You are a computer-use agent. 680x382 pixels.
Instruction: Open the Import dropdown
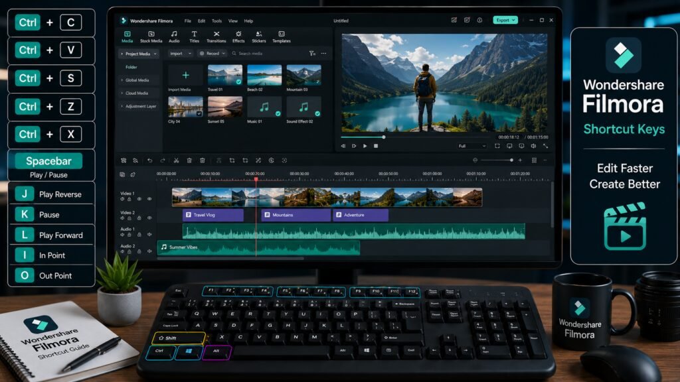click(179, 53)
